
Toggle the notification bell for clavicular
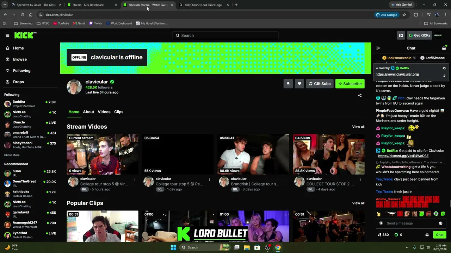288,84
